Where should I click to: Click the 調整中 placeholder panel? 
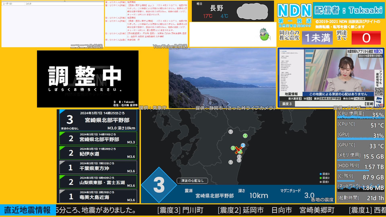[x=88, y=79]
